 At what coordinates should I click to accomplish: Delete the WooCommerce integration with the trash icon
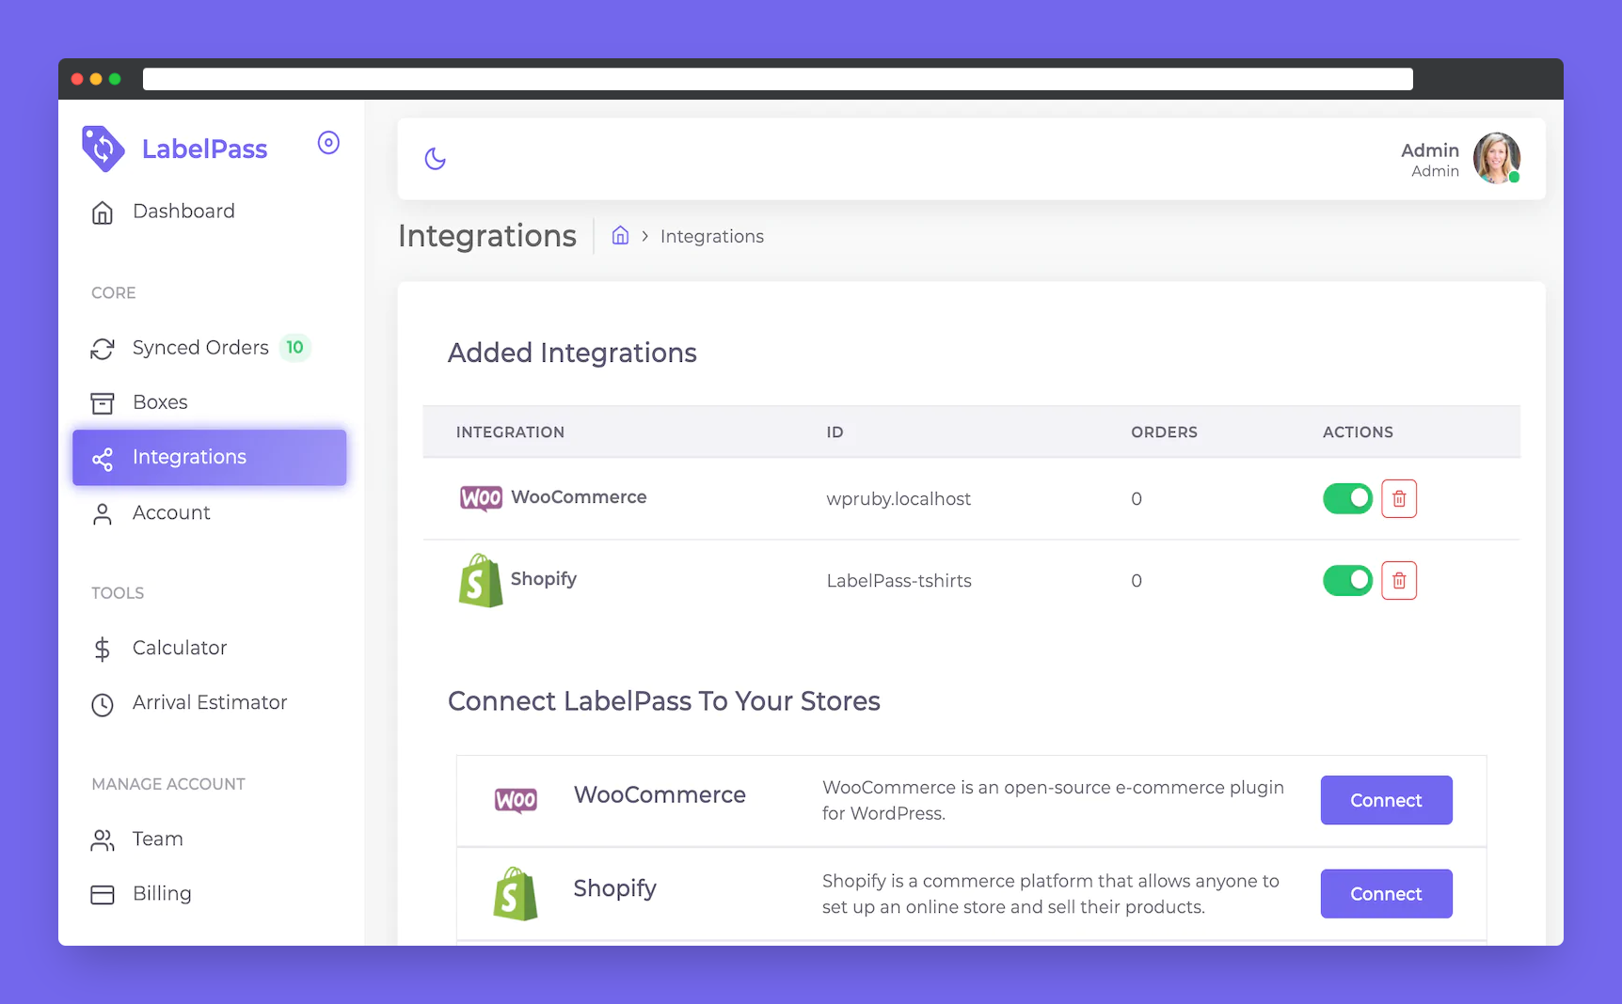point(1399,498)
